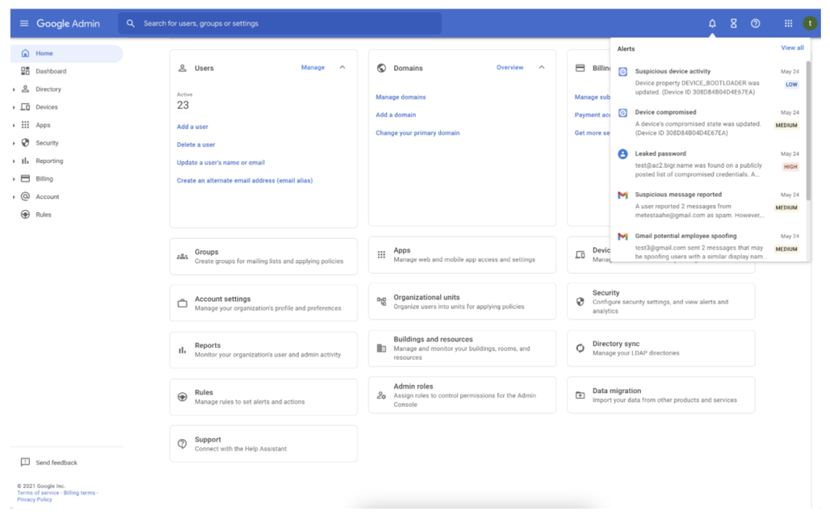Click the search magnifier icon

[130, 23]
